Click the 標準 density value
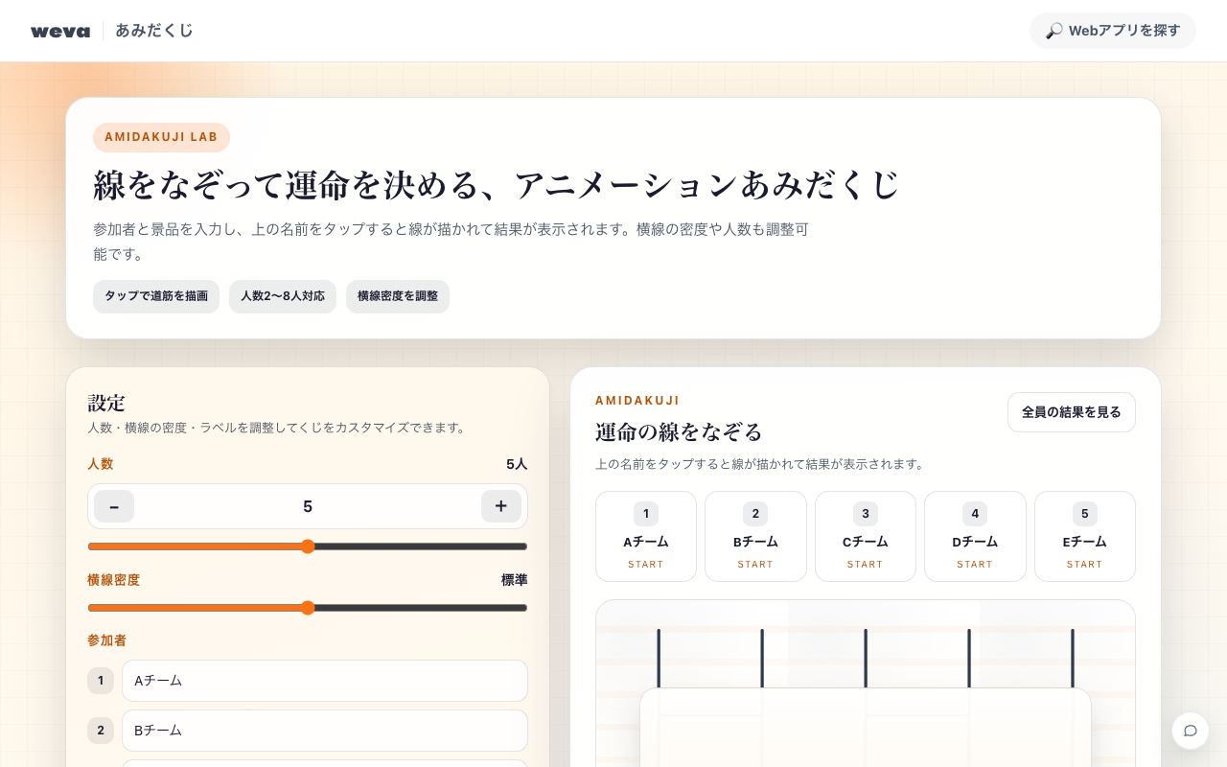 (514, 580)
